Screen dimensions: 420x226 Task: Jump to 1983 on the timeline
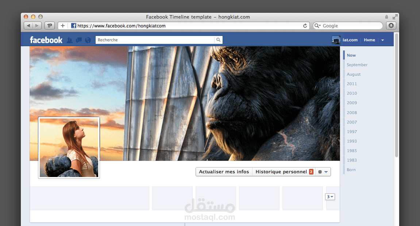tap(352, 160)
